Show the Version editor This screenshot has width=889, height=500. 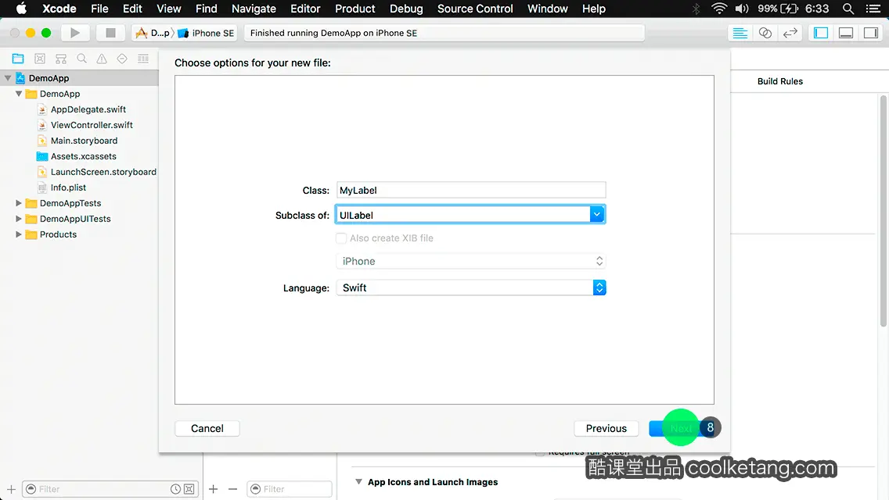click(790, 33)
